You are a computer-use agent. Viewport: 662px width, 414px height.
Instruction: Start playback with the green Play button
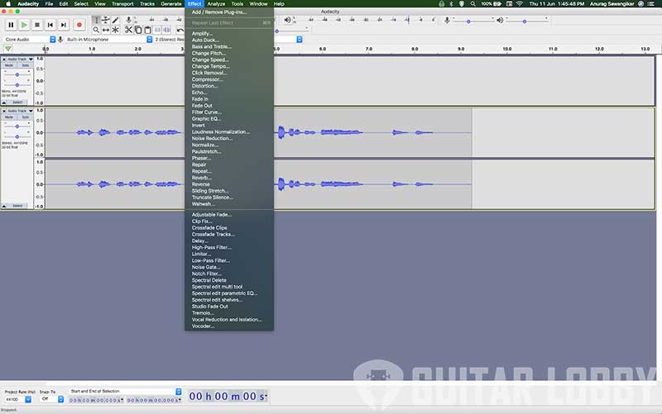coord(24,25)
